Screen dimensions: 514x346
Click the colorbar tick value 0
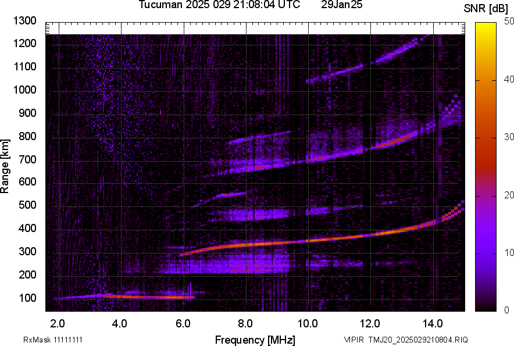point(507,310)
